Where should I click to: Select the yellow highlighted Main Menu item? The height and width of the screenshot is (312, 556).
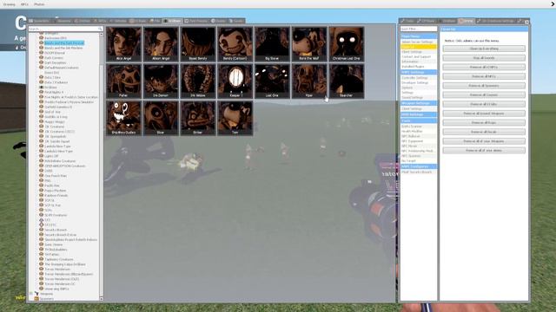point(419,47)
